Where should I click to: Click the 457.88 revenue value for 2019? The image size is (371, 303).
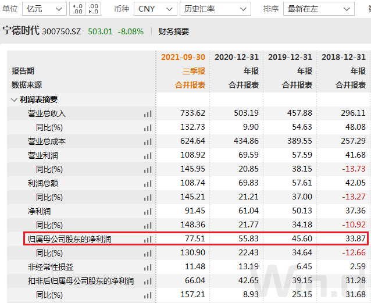tap(300, 113)
